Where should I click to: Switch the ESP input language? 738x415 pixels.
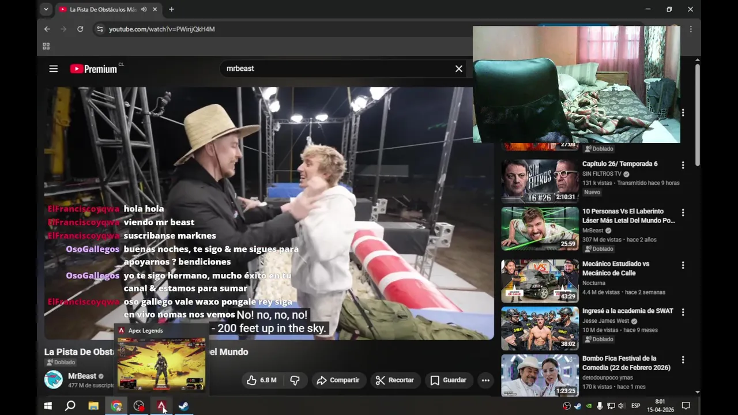point(635,406)
